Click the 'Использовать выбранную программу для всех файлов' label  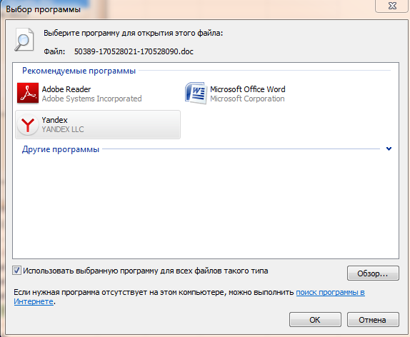(146, 271)
